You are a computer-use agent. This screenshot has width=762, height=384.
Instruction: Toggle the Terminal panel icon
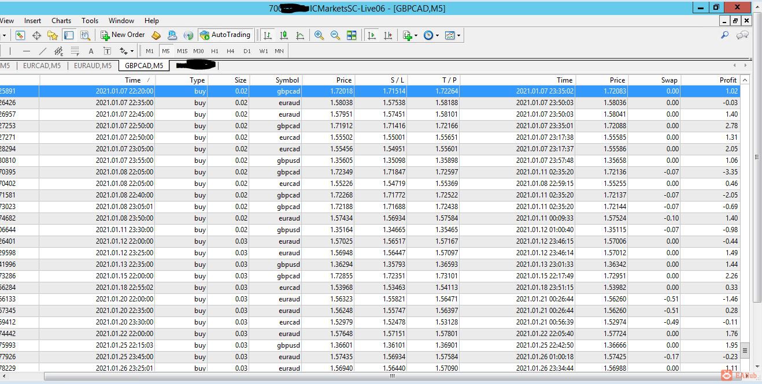click(x=69, y=35)
